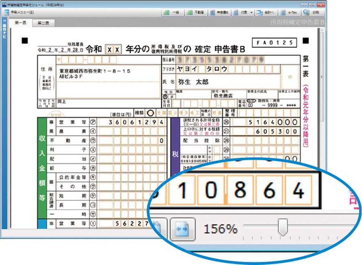
Task: Expand the 操作ナビ side panel chevron
Action: point(4,20)
